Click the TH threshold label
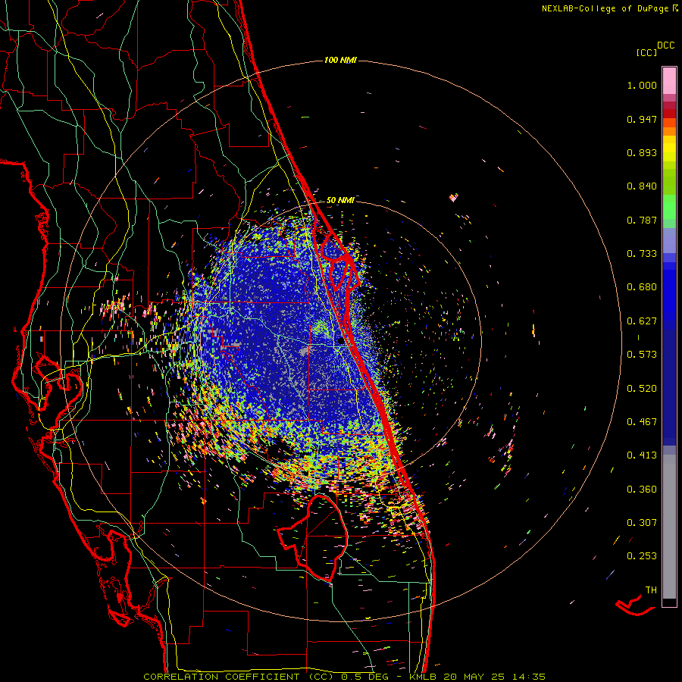Viewport: 682px width, 682px height. pos(651,590)
